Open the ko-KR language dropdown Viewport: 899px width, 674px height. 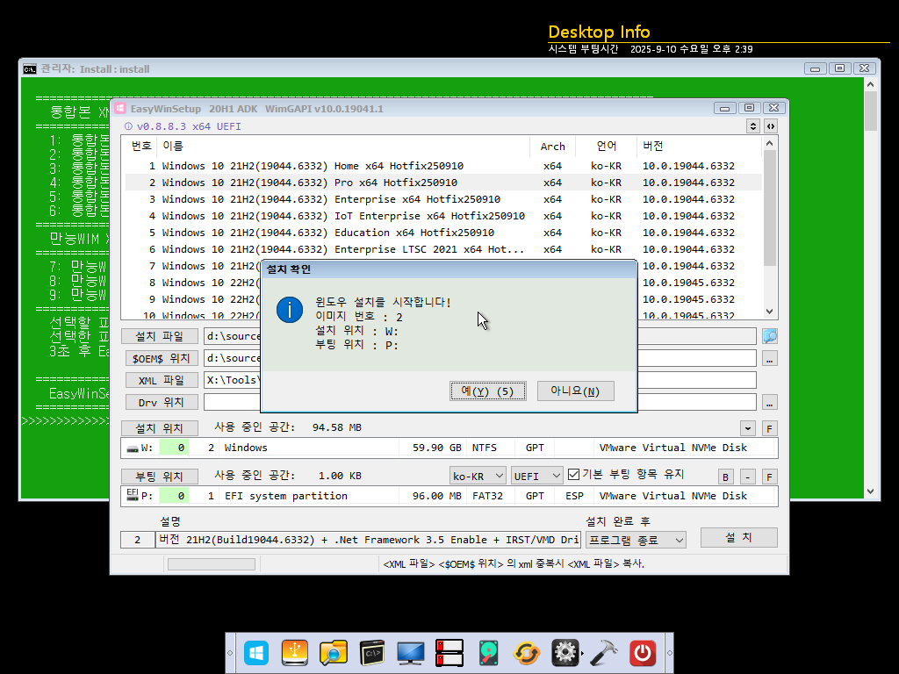click(x=477, y=476)
